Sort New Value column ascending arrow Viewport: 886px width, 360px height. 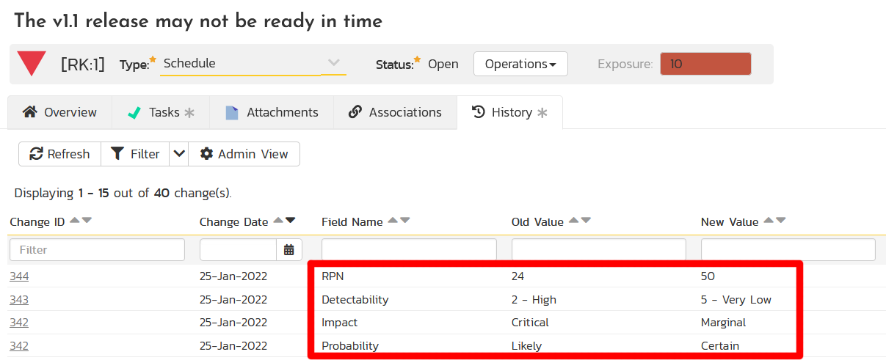click(769, 221)
